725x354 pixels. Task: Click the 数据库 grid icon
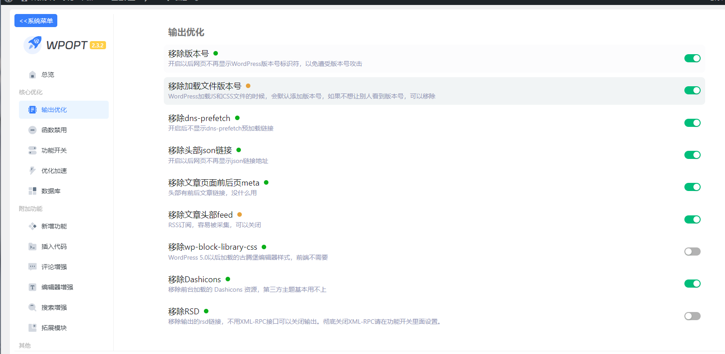click(32, 191)
